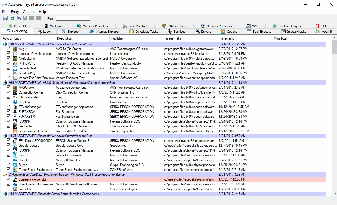Click the SunJavaUpdateSched Java icon
Viewport: 337px width, 205px height.
coord(15,131)
